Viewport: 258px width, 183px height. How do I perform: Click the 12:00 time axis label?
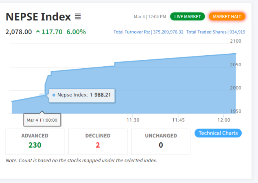(x=224, y=120)
